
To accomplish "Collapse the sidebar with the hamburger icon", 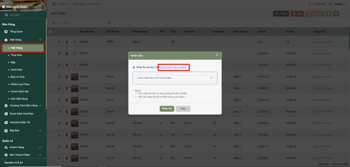I will coord(54,4).
